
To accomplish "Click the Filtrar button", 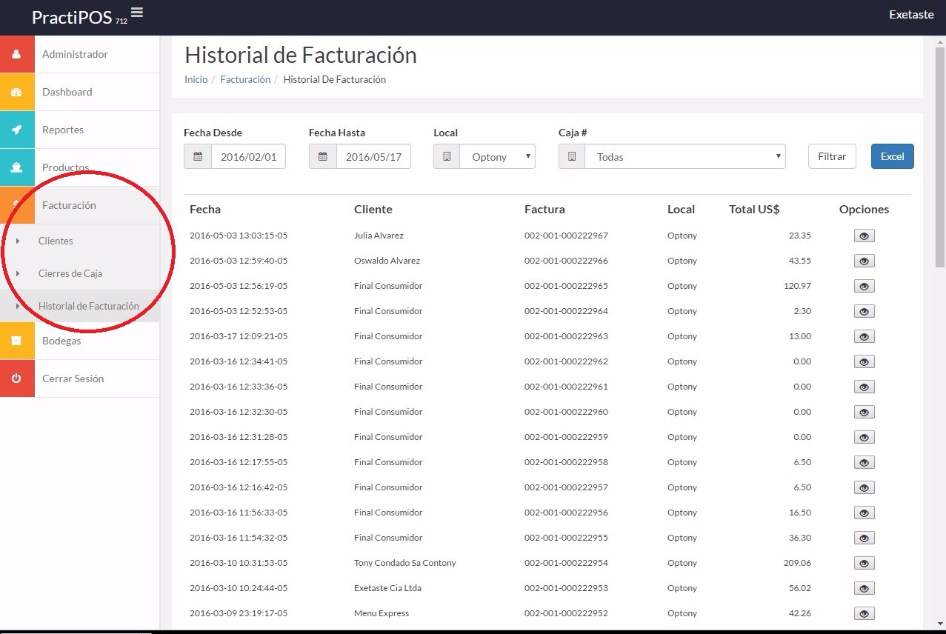I will (x=832, y=156).
